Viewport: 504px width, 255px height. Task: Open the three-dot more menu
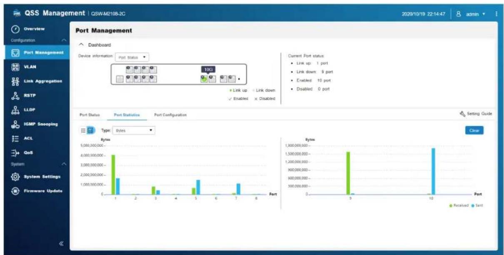point(497,14)
